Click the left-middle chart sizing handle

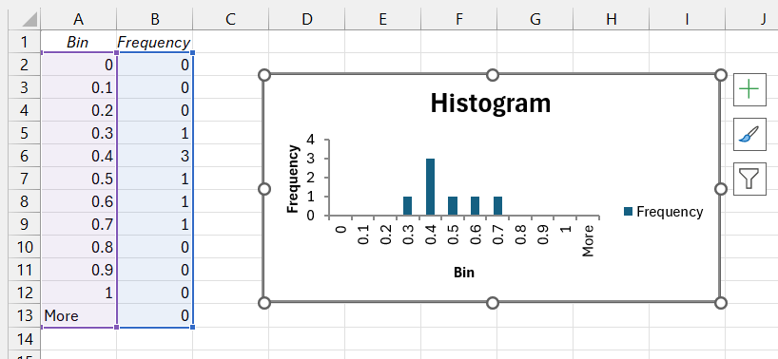[264, 189]
